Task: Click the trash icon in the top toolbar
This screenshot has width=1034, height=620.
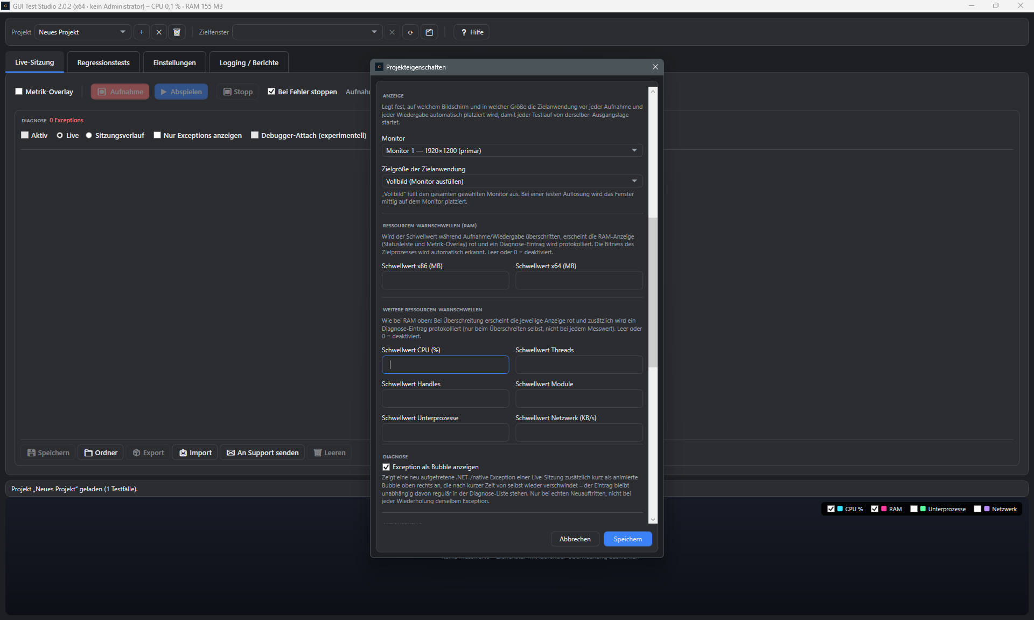Action: 177,32
